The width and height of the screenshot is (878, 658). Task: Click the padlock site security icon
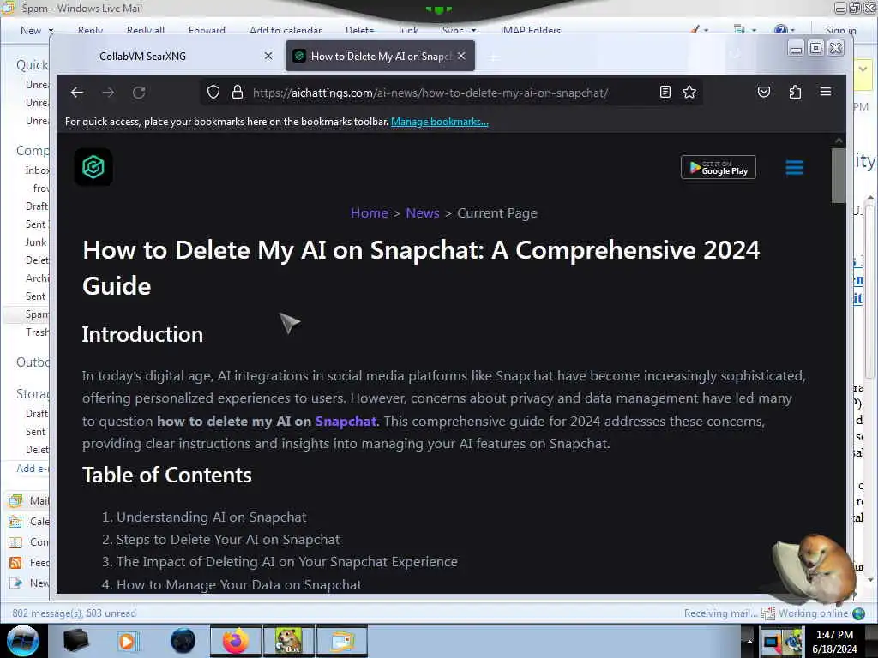pyautogui.click(x=238, y=93)
